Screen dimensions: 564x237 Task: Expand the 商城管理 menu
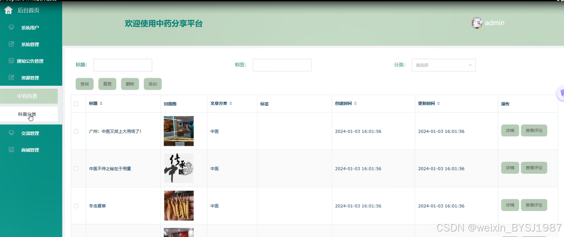(31, 150)
